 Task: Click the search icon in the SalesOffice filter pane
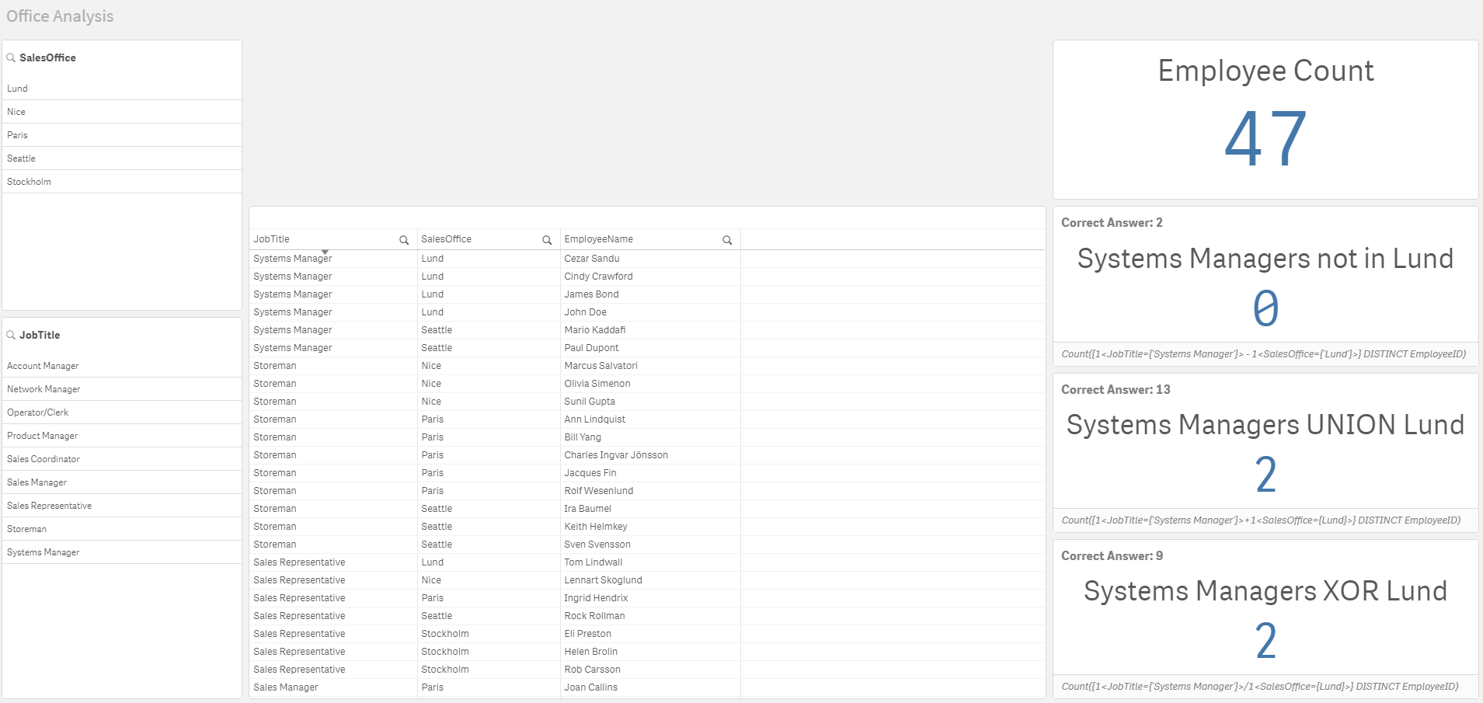[11, 57]
